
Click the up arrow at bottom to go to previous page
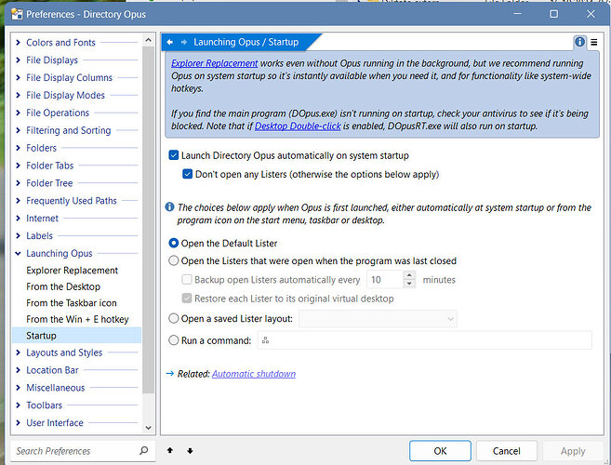click(x=170, y=450)
